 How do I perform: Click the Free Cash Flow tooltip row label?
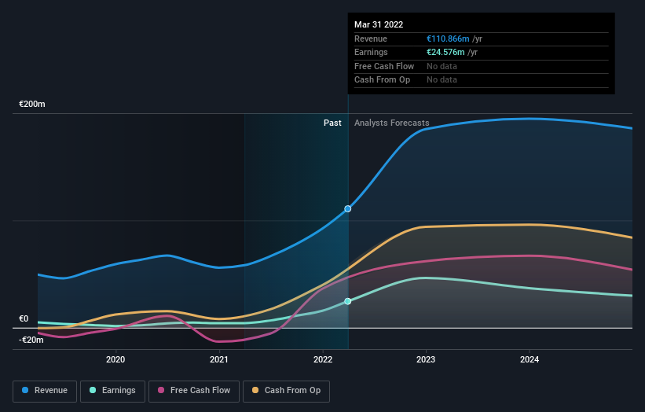pos(384,66)
